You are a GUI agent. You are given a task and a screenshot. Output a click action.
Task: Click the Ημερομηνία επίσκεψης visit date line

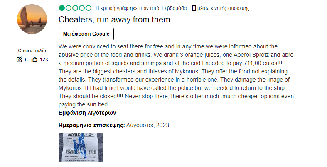pos(114,125)
